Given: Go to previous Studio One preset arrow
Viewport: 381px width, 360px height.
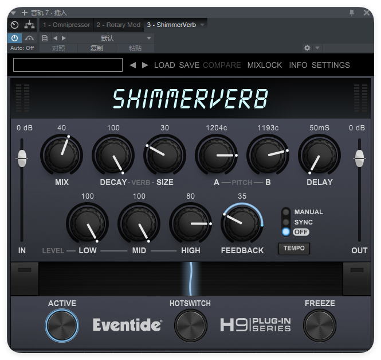Looking at the screenshot, I should (x=56, y=38).
